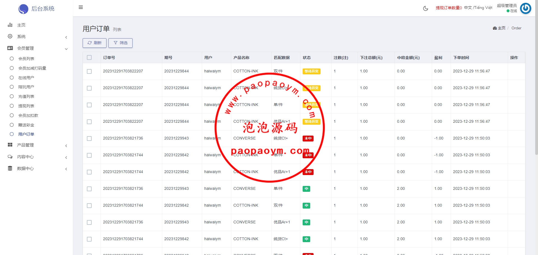Image resolution: width=538 pixels, height=255 pixels.
Task: Click the breadcrumb dashboard icon beside 主页
Action: click(495, 28)
